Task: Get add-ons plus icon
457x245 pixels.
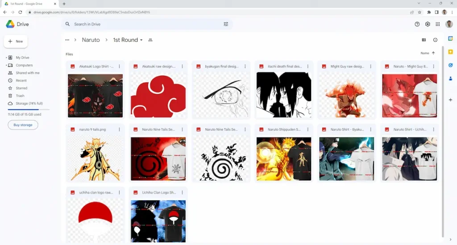Action: tap(451, 100)
